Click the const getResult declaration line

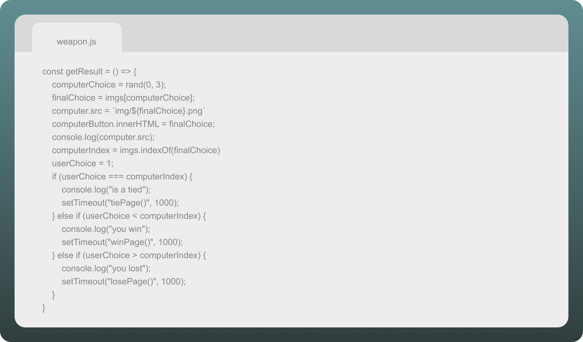coord(89,71)
